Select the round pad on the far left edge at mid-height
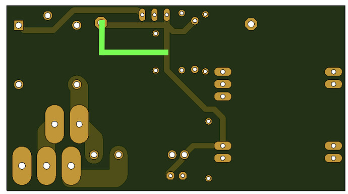This screenshot has width=348, height=194. click(x=19, y=84)
